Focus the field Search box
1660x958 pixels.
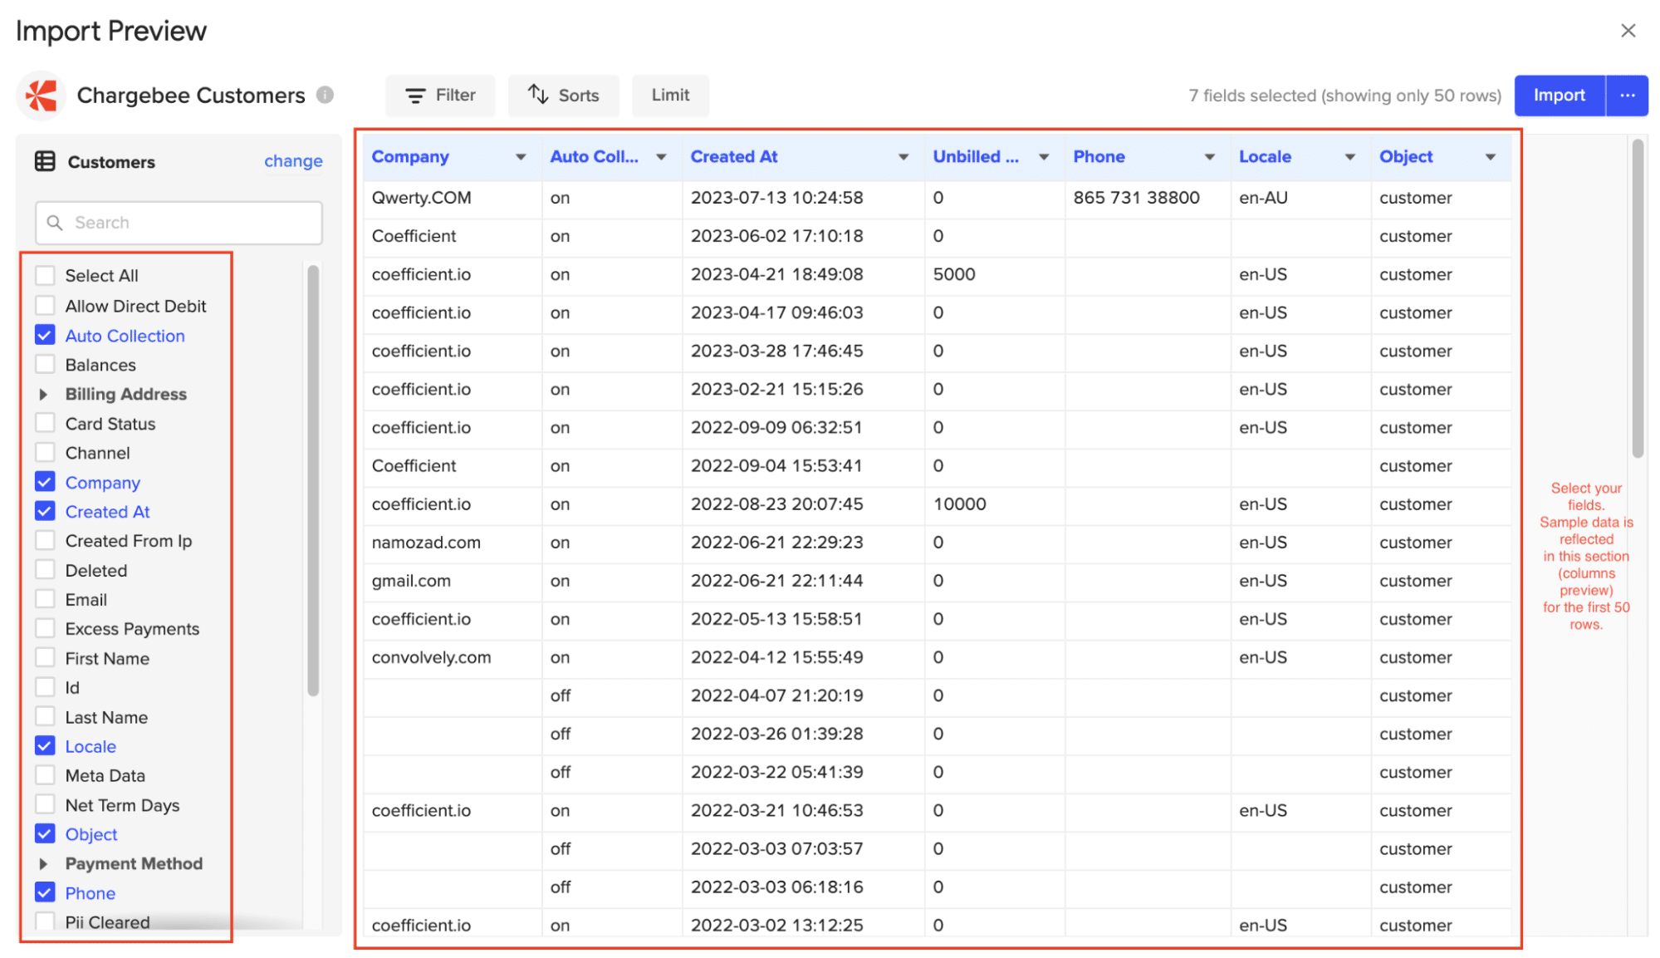click(179, 223)
